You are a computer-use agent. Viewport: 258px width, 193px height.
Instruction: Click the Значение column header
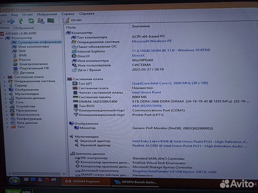(141, 26)
